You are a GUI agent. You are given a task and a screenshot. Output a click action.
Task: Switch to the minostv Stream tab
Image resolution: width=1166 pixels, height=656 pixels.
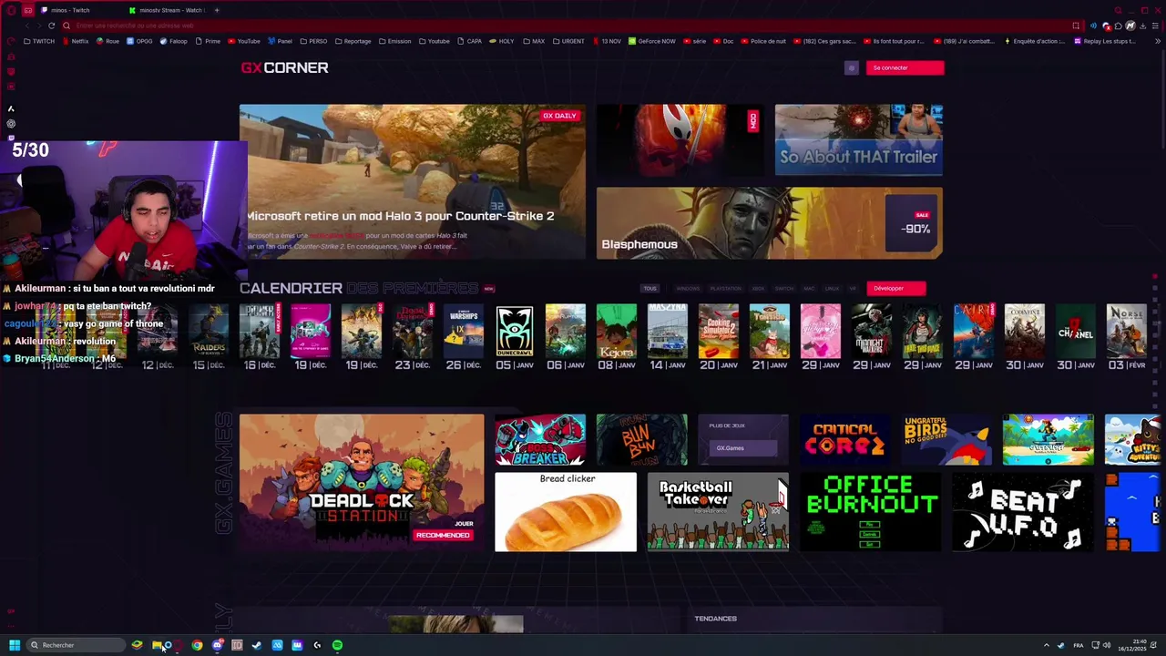click(166, 10)
